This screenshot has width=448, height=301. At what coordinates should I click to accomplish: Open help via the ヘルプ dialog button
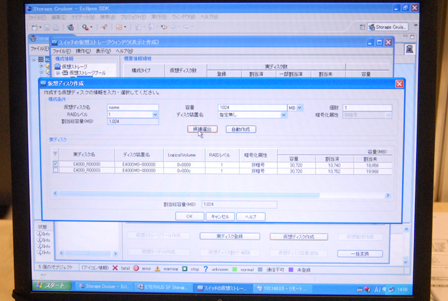pos(250,217)
